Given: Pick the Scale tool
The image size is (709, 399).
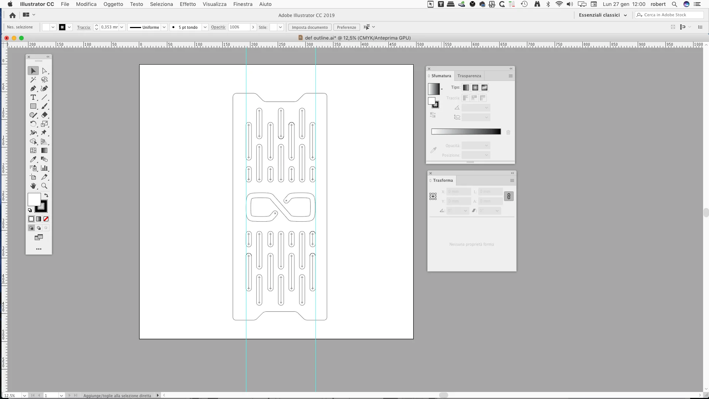Looking at the screenshot, I should coord(44,124).
